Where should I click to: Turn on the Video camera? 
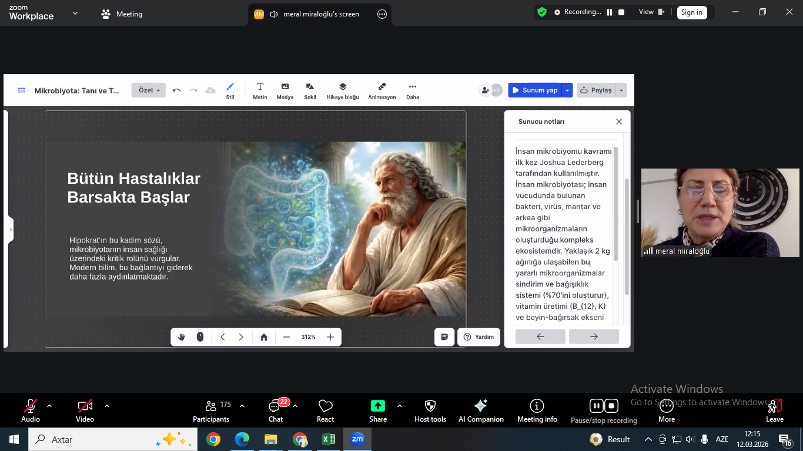coord(85,406)
